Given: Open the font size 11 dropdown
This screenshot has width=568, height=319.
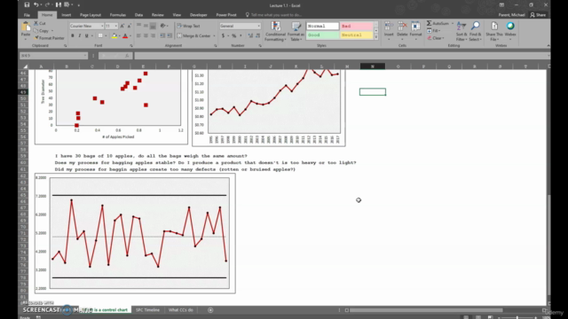Looking at the screenshot, I should point(116,26).
